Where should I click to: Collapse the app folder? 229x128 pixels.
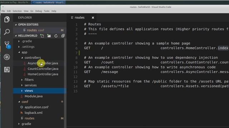point(19,52)
